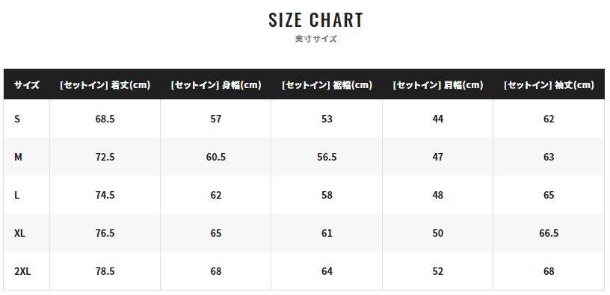The width and height of the screenshot is (610, 295).
Task: Select the サイズ column header
Action: (x=27, y=84)
